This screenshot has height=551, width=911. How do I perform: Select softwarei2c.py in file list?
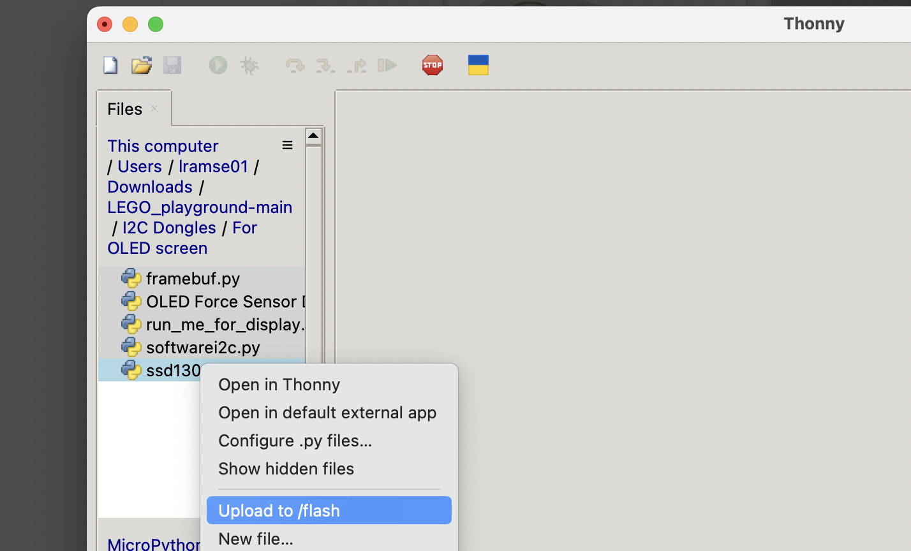(x=202, y=348)
